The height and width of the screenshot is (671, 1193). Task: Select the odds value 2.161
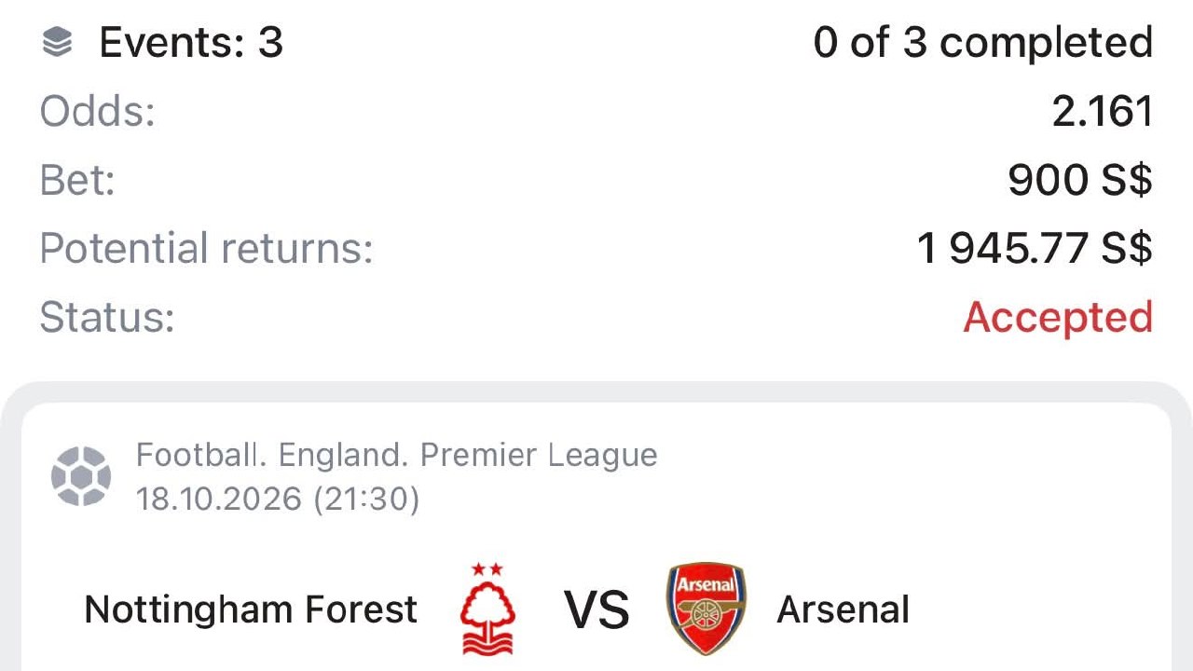(x=1103, y=112)
